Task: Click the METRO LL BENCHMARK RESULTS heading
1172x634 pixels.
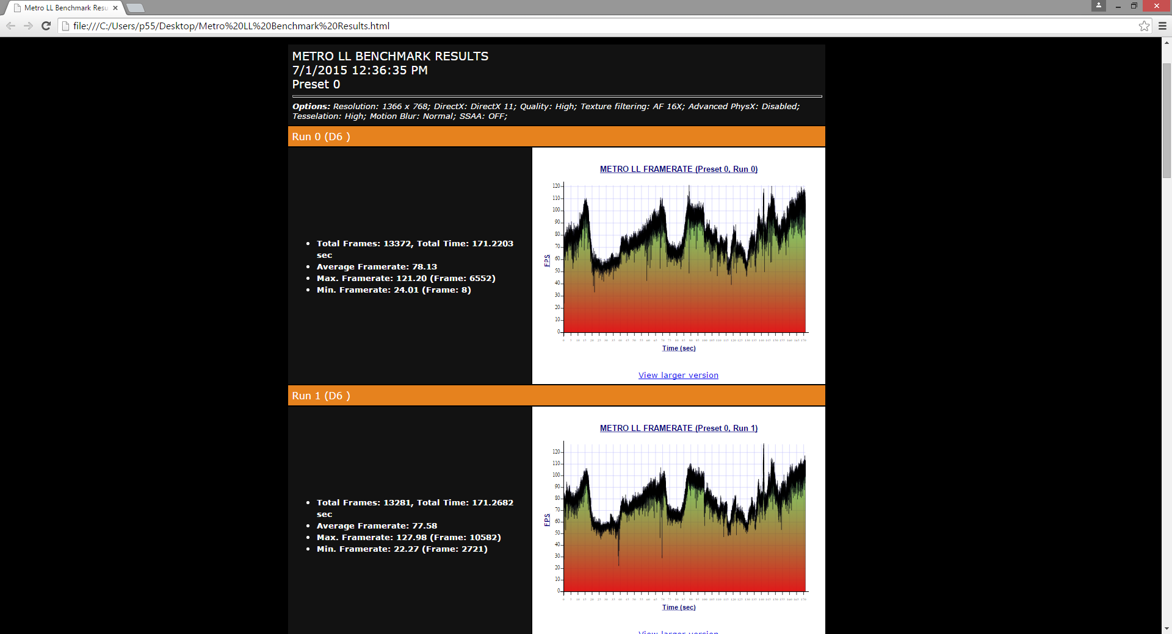Action: 390,56
